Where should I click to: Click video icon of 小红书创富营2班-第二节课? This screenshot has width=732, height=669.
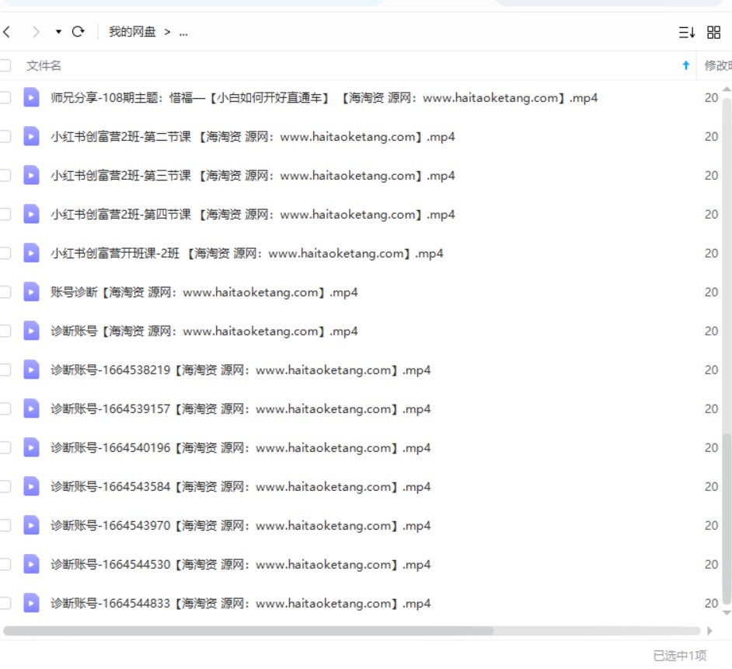coord(31,136)
